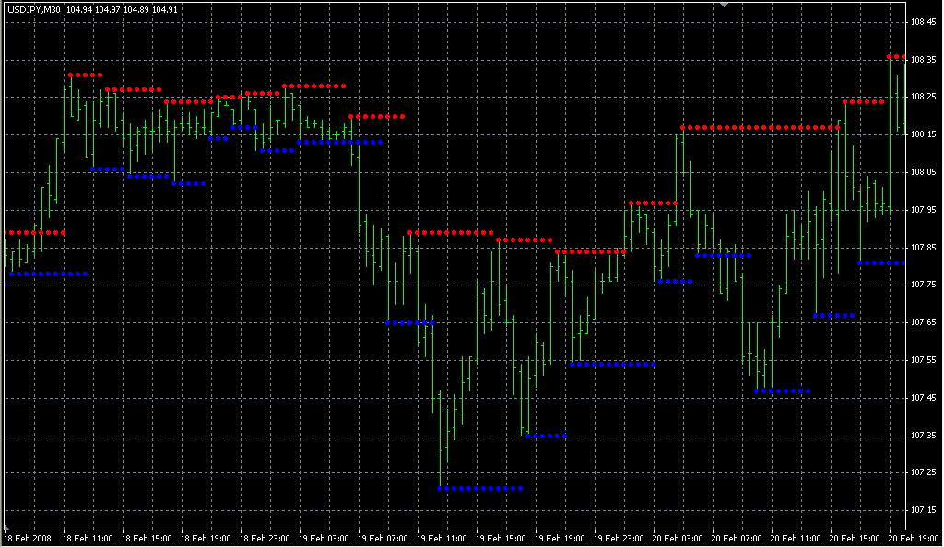Click the chart shift triangle marker at top

(725, 5)
